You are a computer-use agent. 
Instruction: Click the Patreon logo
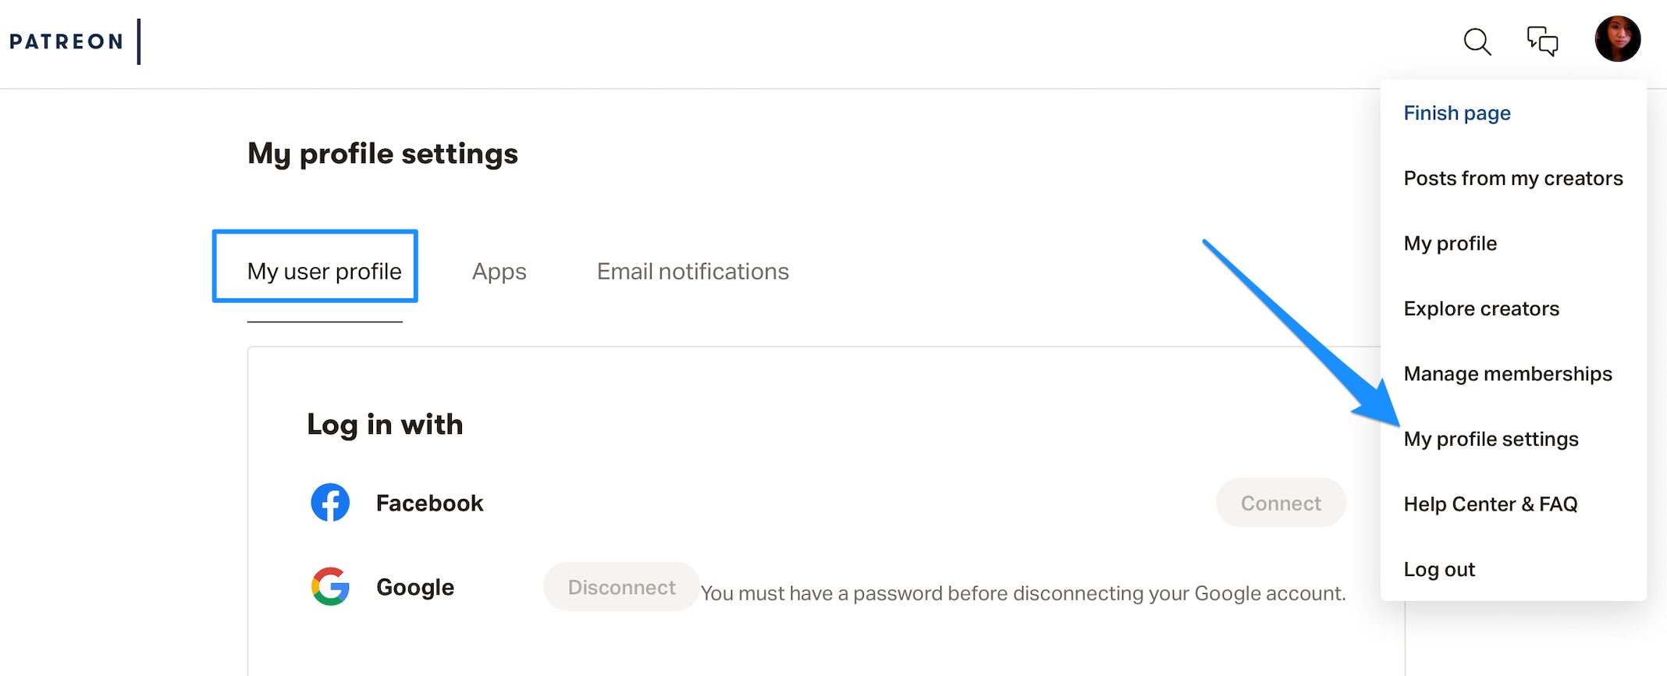click(66, 41)
